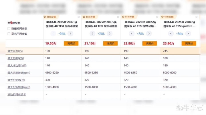
Task: Open 发动机特有技术 parameter link
Action: (x=17, y=94)
